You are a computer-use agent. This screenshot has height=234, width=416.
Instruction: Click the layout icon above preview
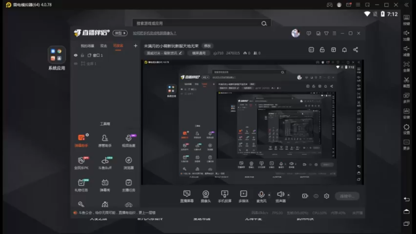333,49
